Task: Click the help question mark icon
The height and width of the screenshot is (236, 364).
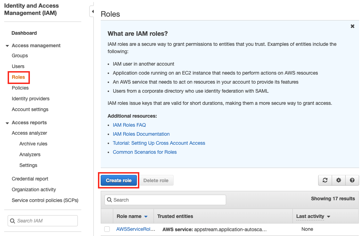Action: click(352, 180)
